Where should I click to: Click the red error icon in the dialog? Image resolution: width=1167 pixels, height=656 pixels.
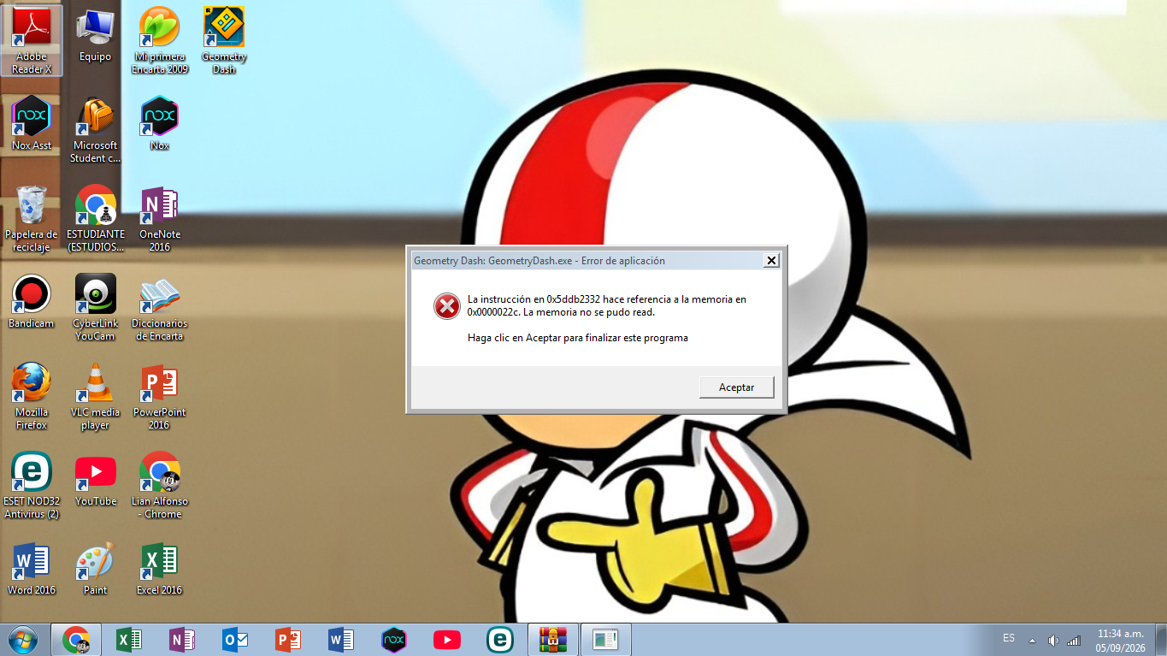(446, 305)
